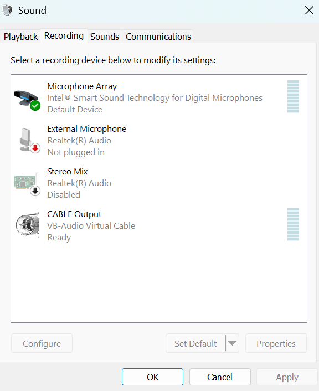319x391 pixels.
Task: Click the Stereo Mix sound card icon
Action: click(27, 184)
